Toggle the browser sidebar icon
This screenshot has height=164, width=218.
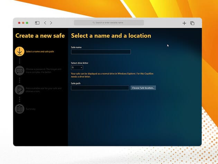coord(37,23)
